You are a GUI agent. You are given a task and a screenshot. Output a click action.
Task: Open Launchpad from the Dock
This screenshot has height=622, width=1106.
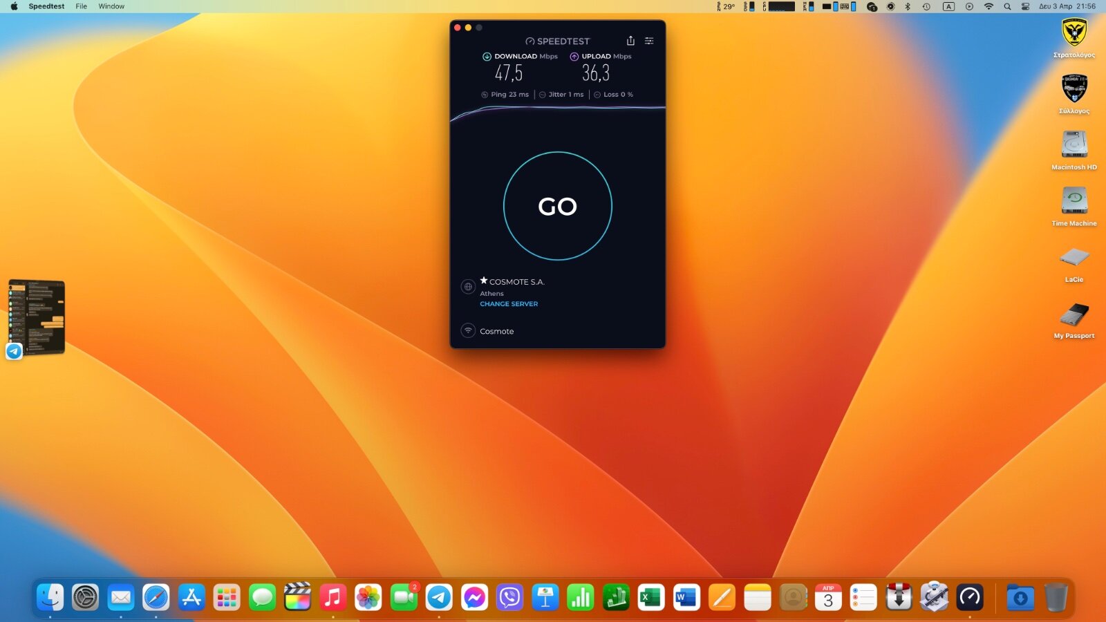pyautogui.click(x=227, y=597)
